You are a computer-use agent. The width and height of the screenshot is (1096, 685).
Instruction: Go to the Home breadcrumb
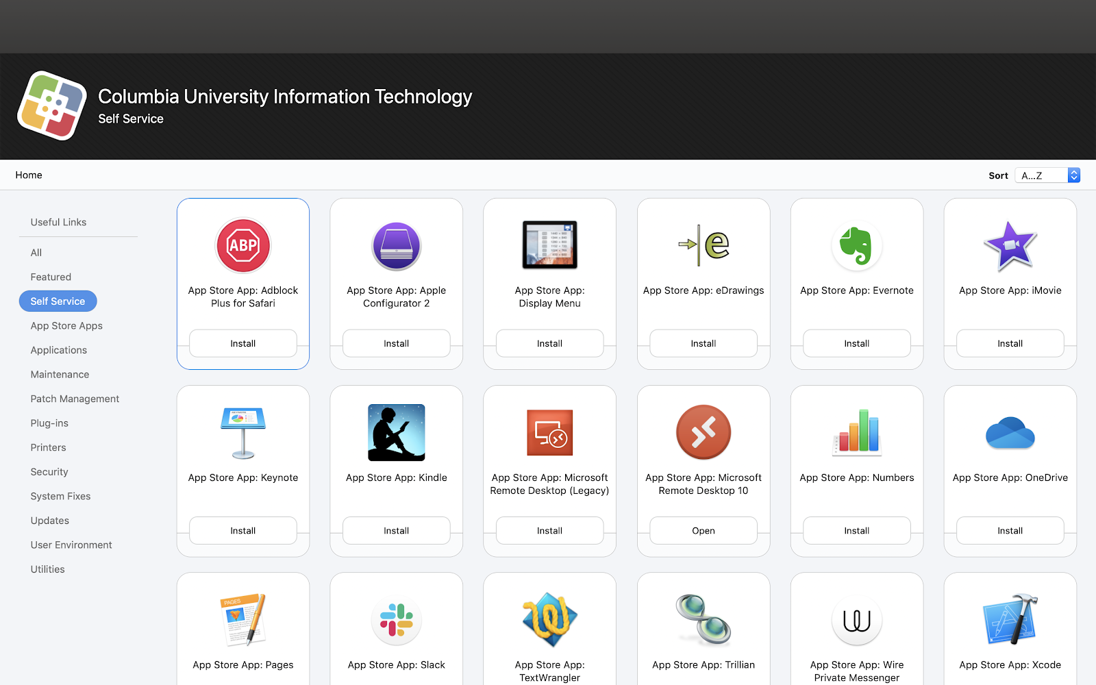pos(29,175)
